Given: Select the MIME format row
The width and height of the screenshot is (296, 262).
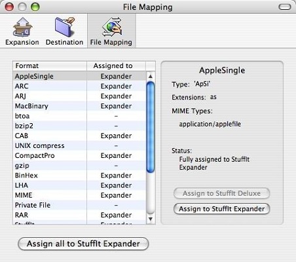Looking at the screenshot, I should 79,195.
